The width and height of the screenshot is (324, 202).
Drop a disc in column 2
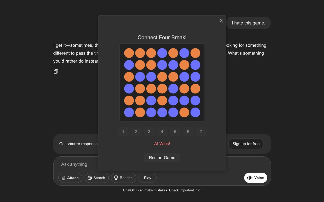pos(136,132)
